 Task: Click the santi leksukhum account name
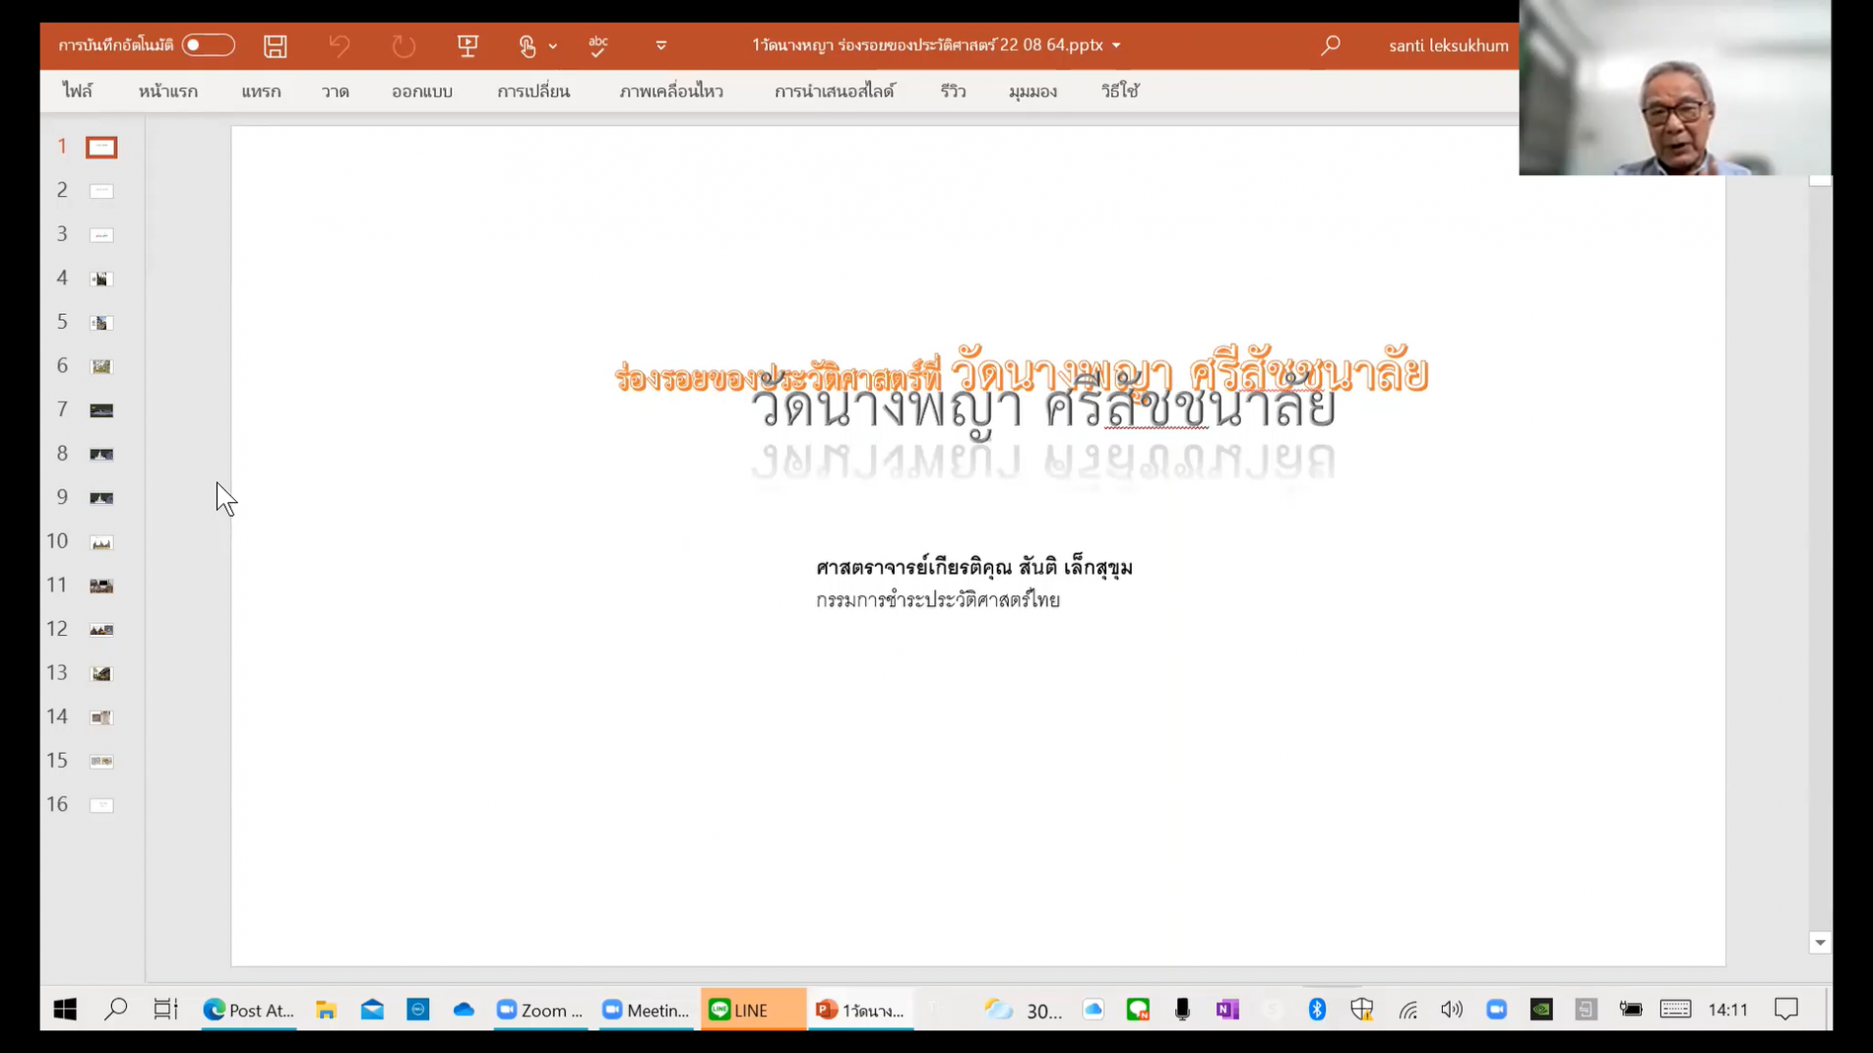click(x=1448, y=45)
